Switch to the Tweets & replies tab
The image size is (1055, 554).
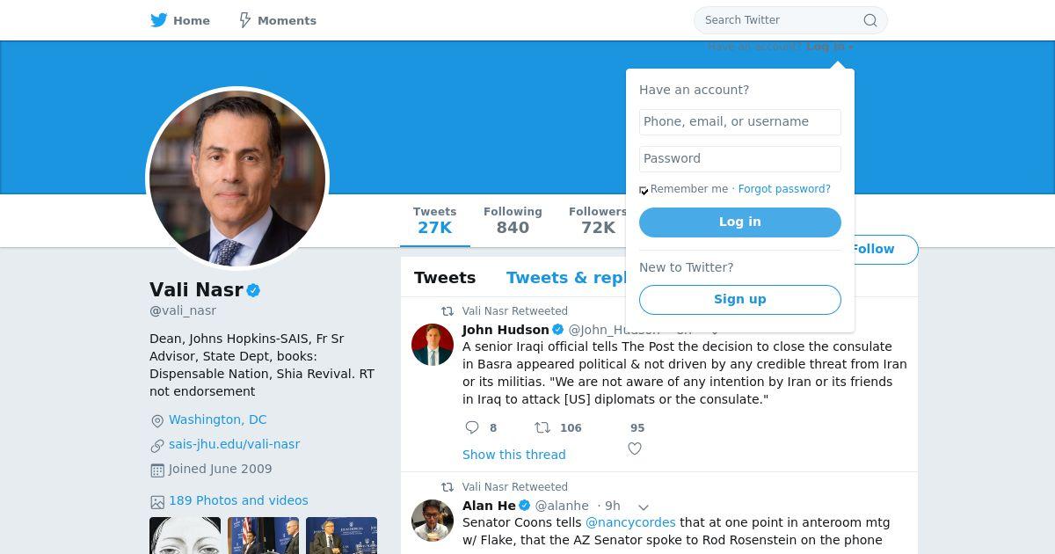(566, 278)
